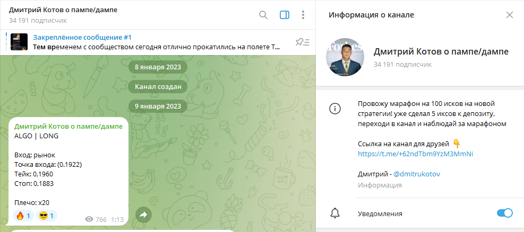Click the subscriber count in info panel

coord(402,64)
